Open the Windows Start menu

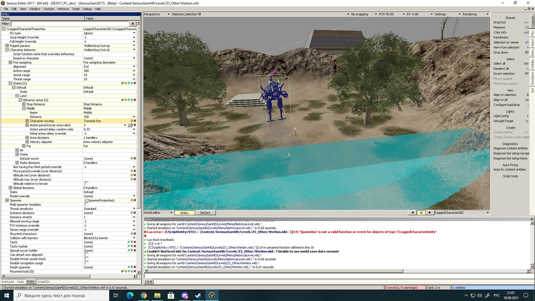(x=7, y=296)
